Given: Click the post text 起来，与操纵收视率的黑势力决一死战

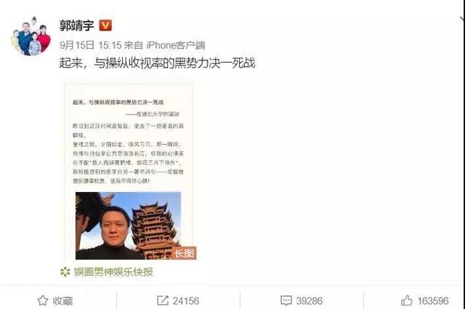Looking at the screenshot, I should click(x=157, y=63).
